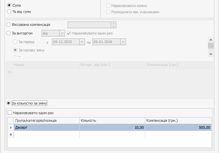Click the row indicator arrow beside Десерт

(11, 127)
